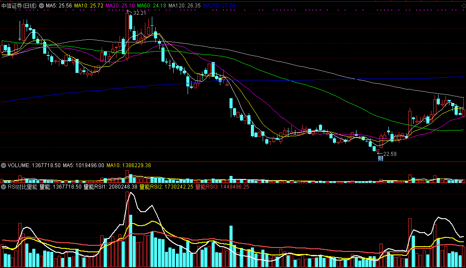Open the RSI对比量能 indicator dropdown arrow

pos(3,187)
